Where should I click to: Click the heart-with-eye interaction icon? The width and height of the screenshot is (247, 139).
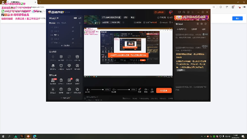click(x=69, y=66)
